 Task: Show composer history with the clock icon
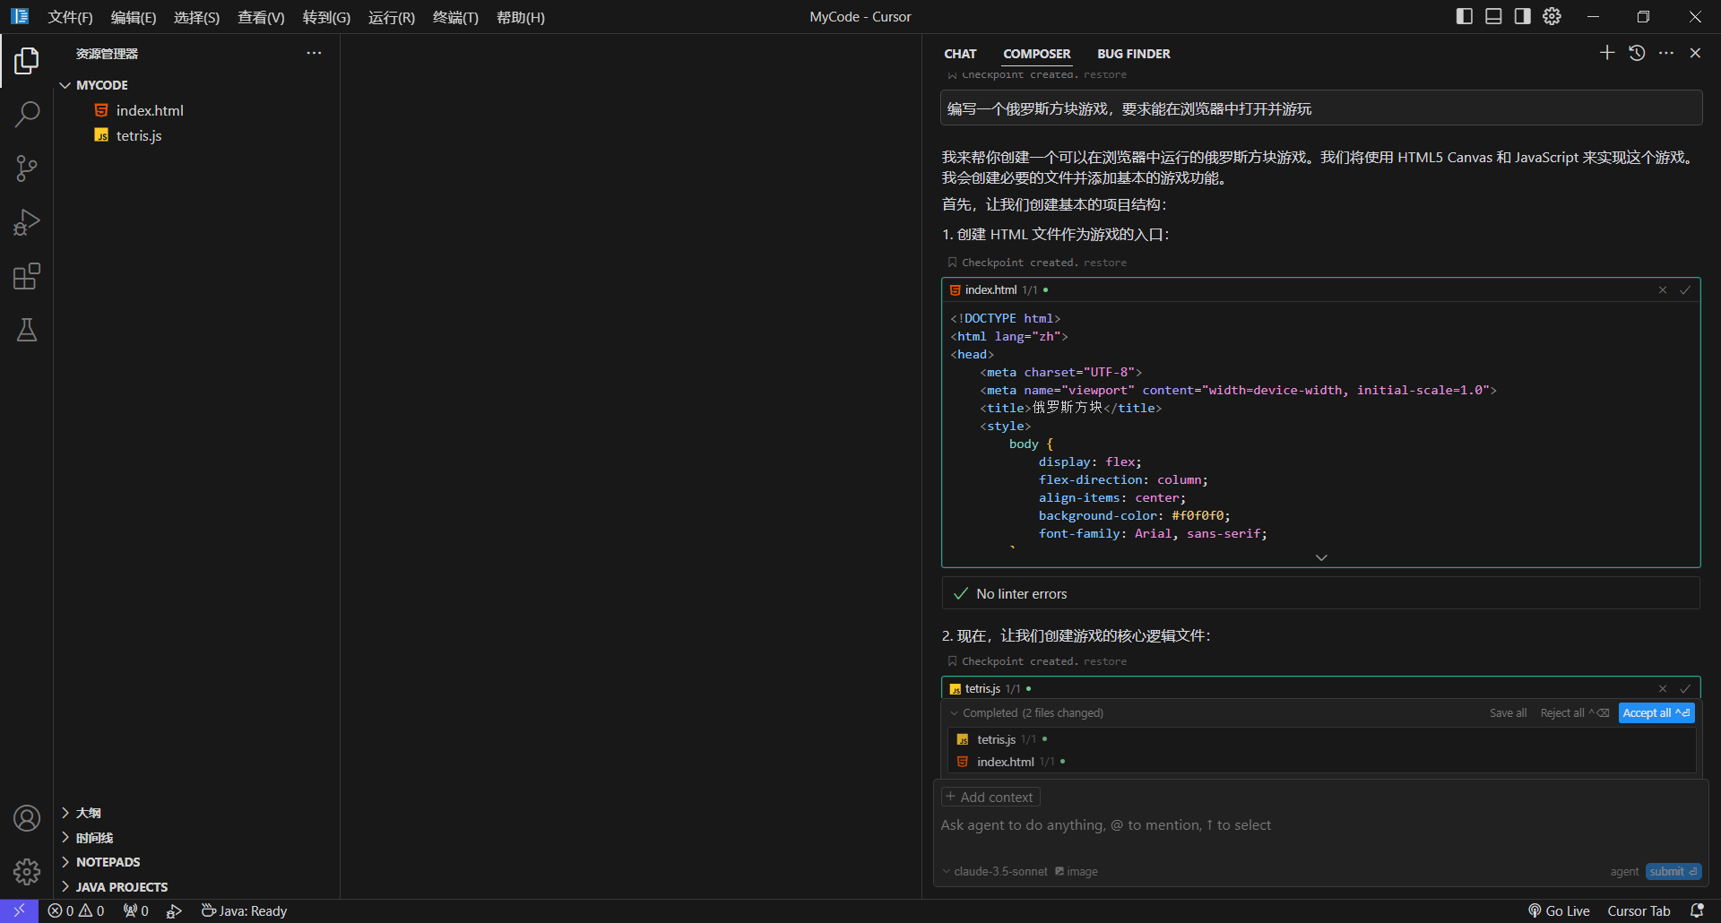(x=1637, y=53)
